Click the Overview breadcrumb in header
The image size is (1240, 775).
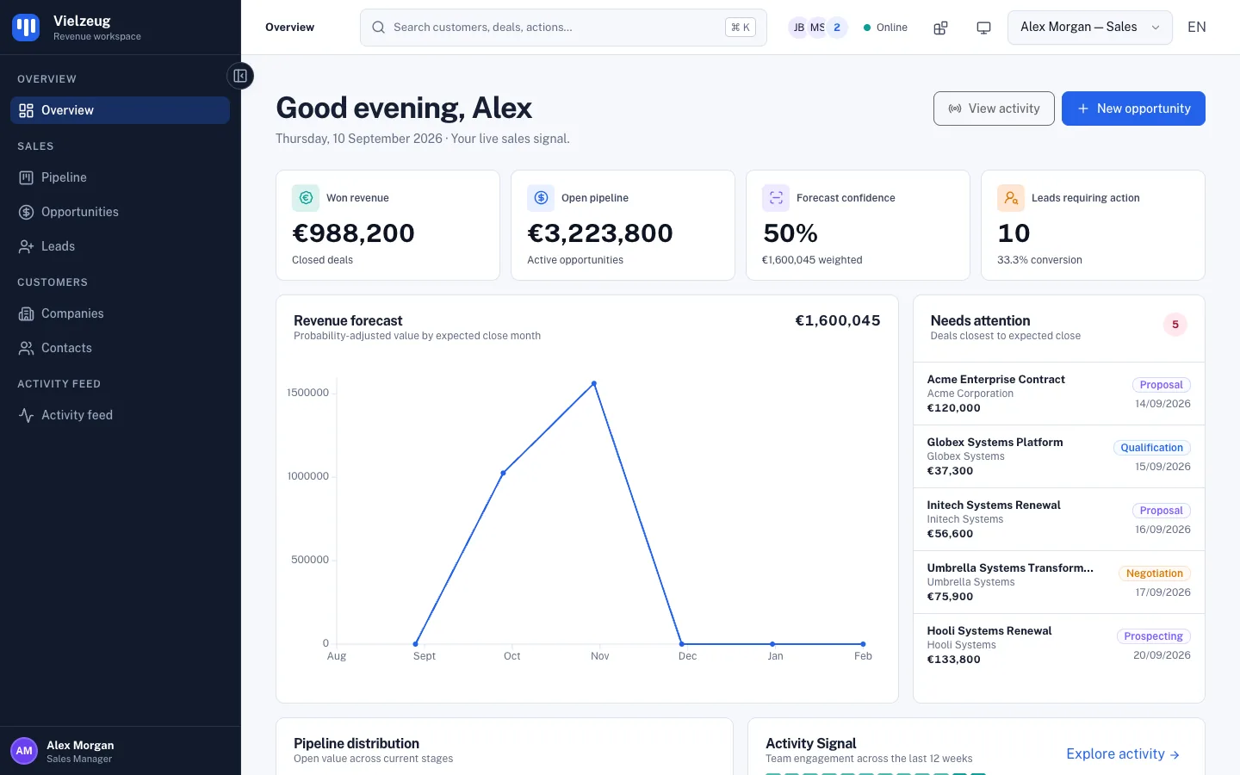click(289, 28)
